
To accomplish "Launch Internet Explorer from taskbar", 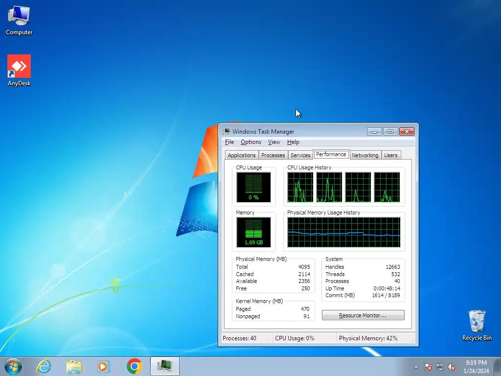I will [44, 366].
